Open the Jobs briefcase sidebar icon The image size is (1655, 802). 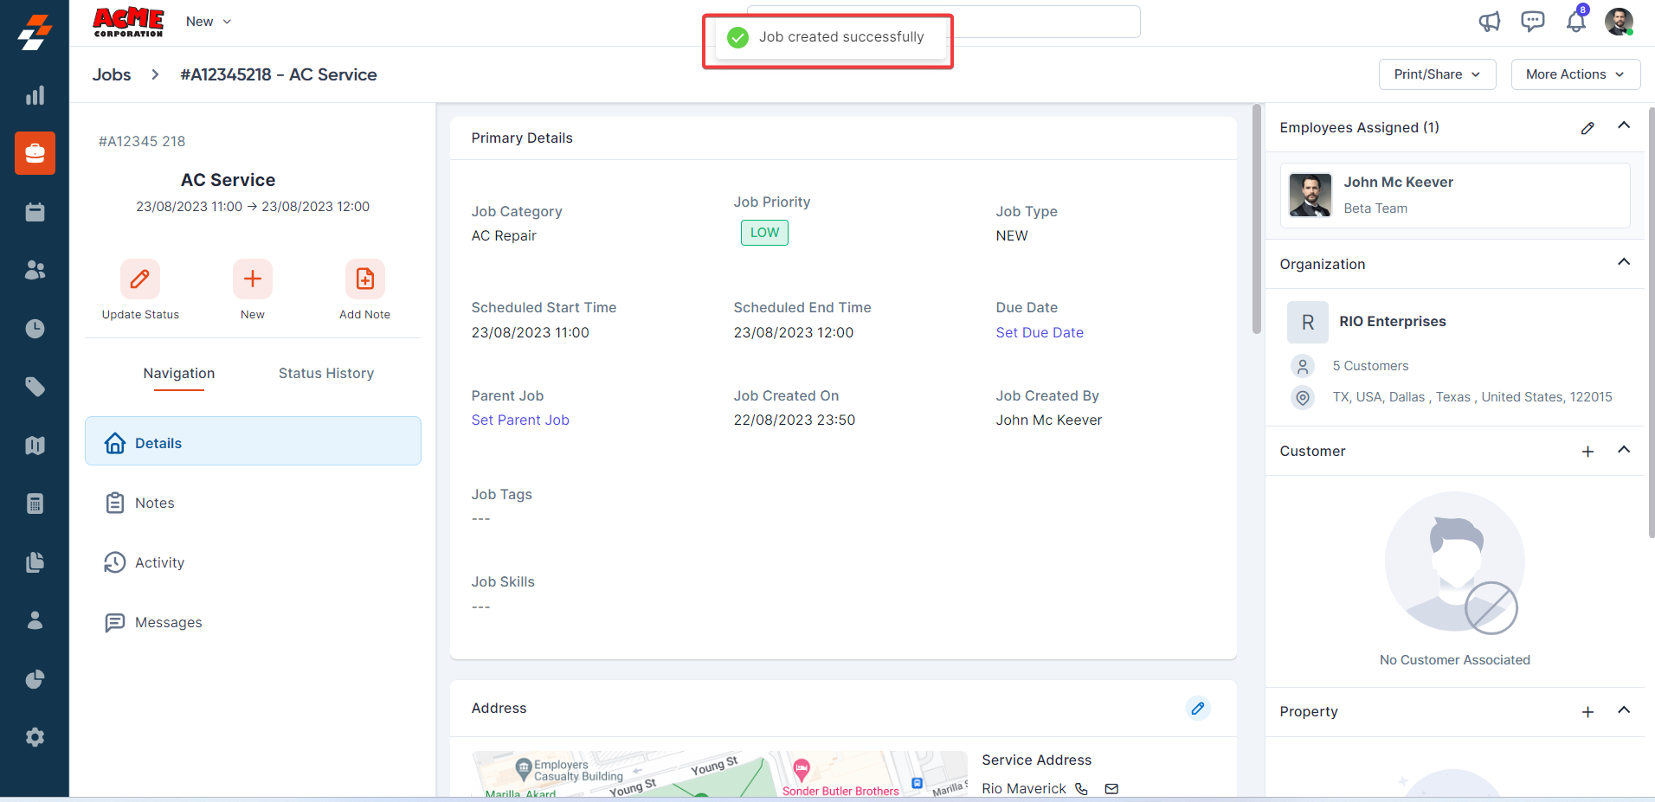pyautogui.click(x=35, y=153)
